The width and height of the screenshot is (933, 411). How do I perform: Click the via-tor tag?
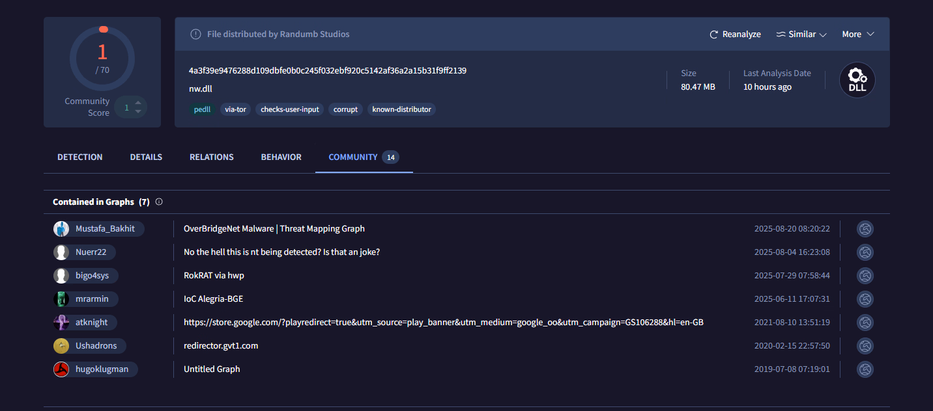point(235,109)
